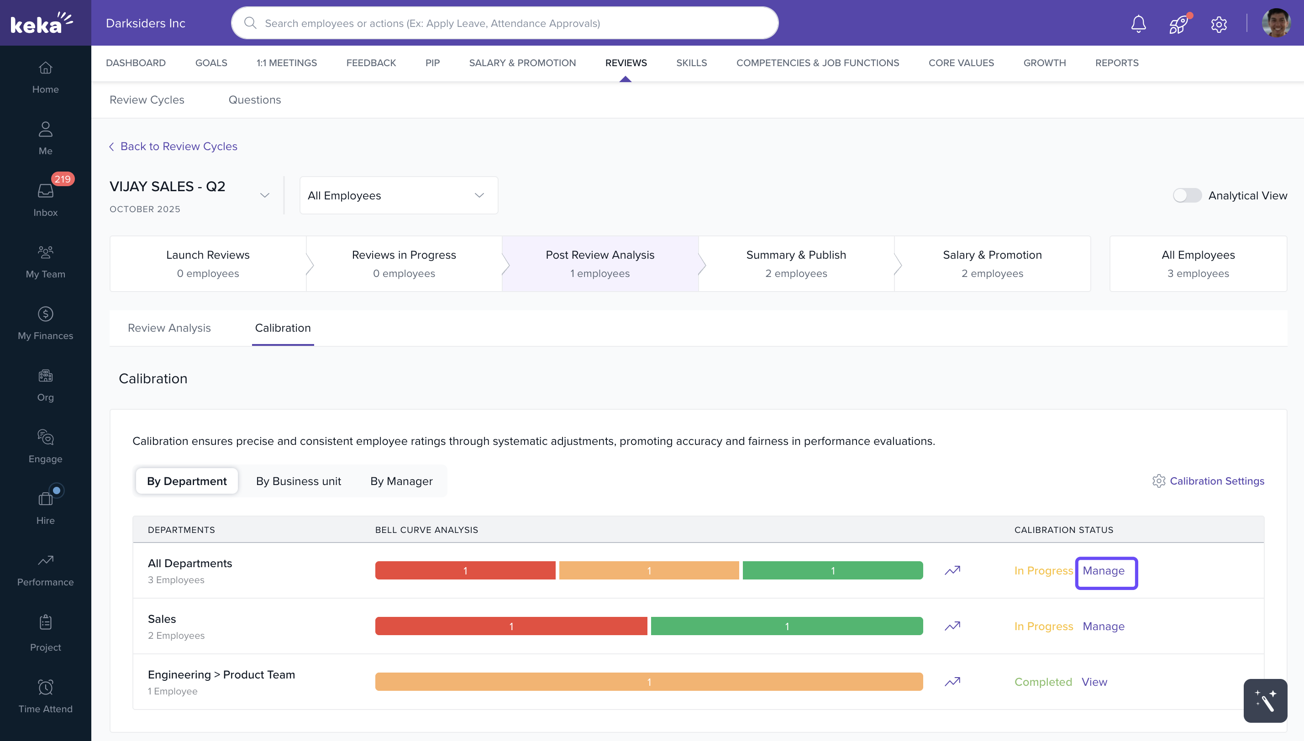Open Inbox in the sidebar

pyautogui.click(x=45, y=198)
